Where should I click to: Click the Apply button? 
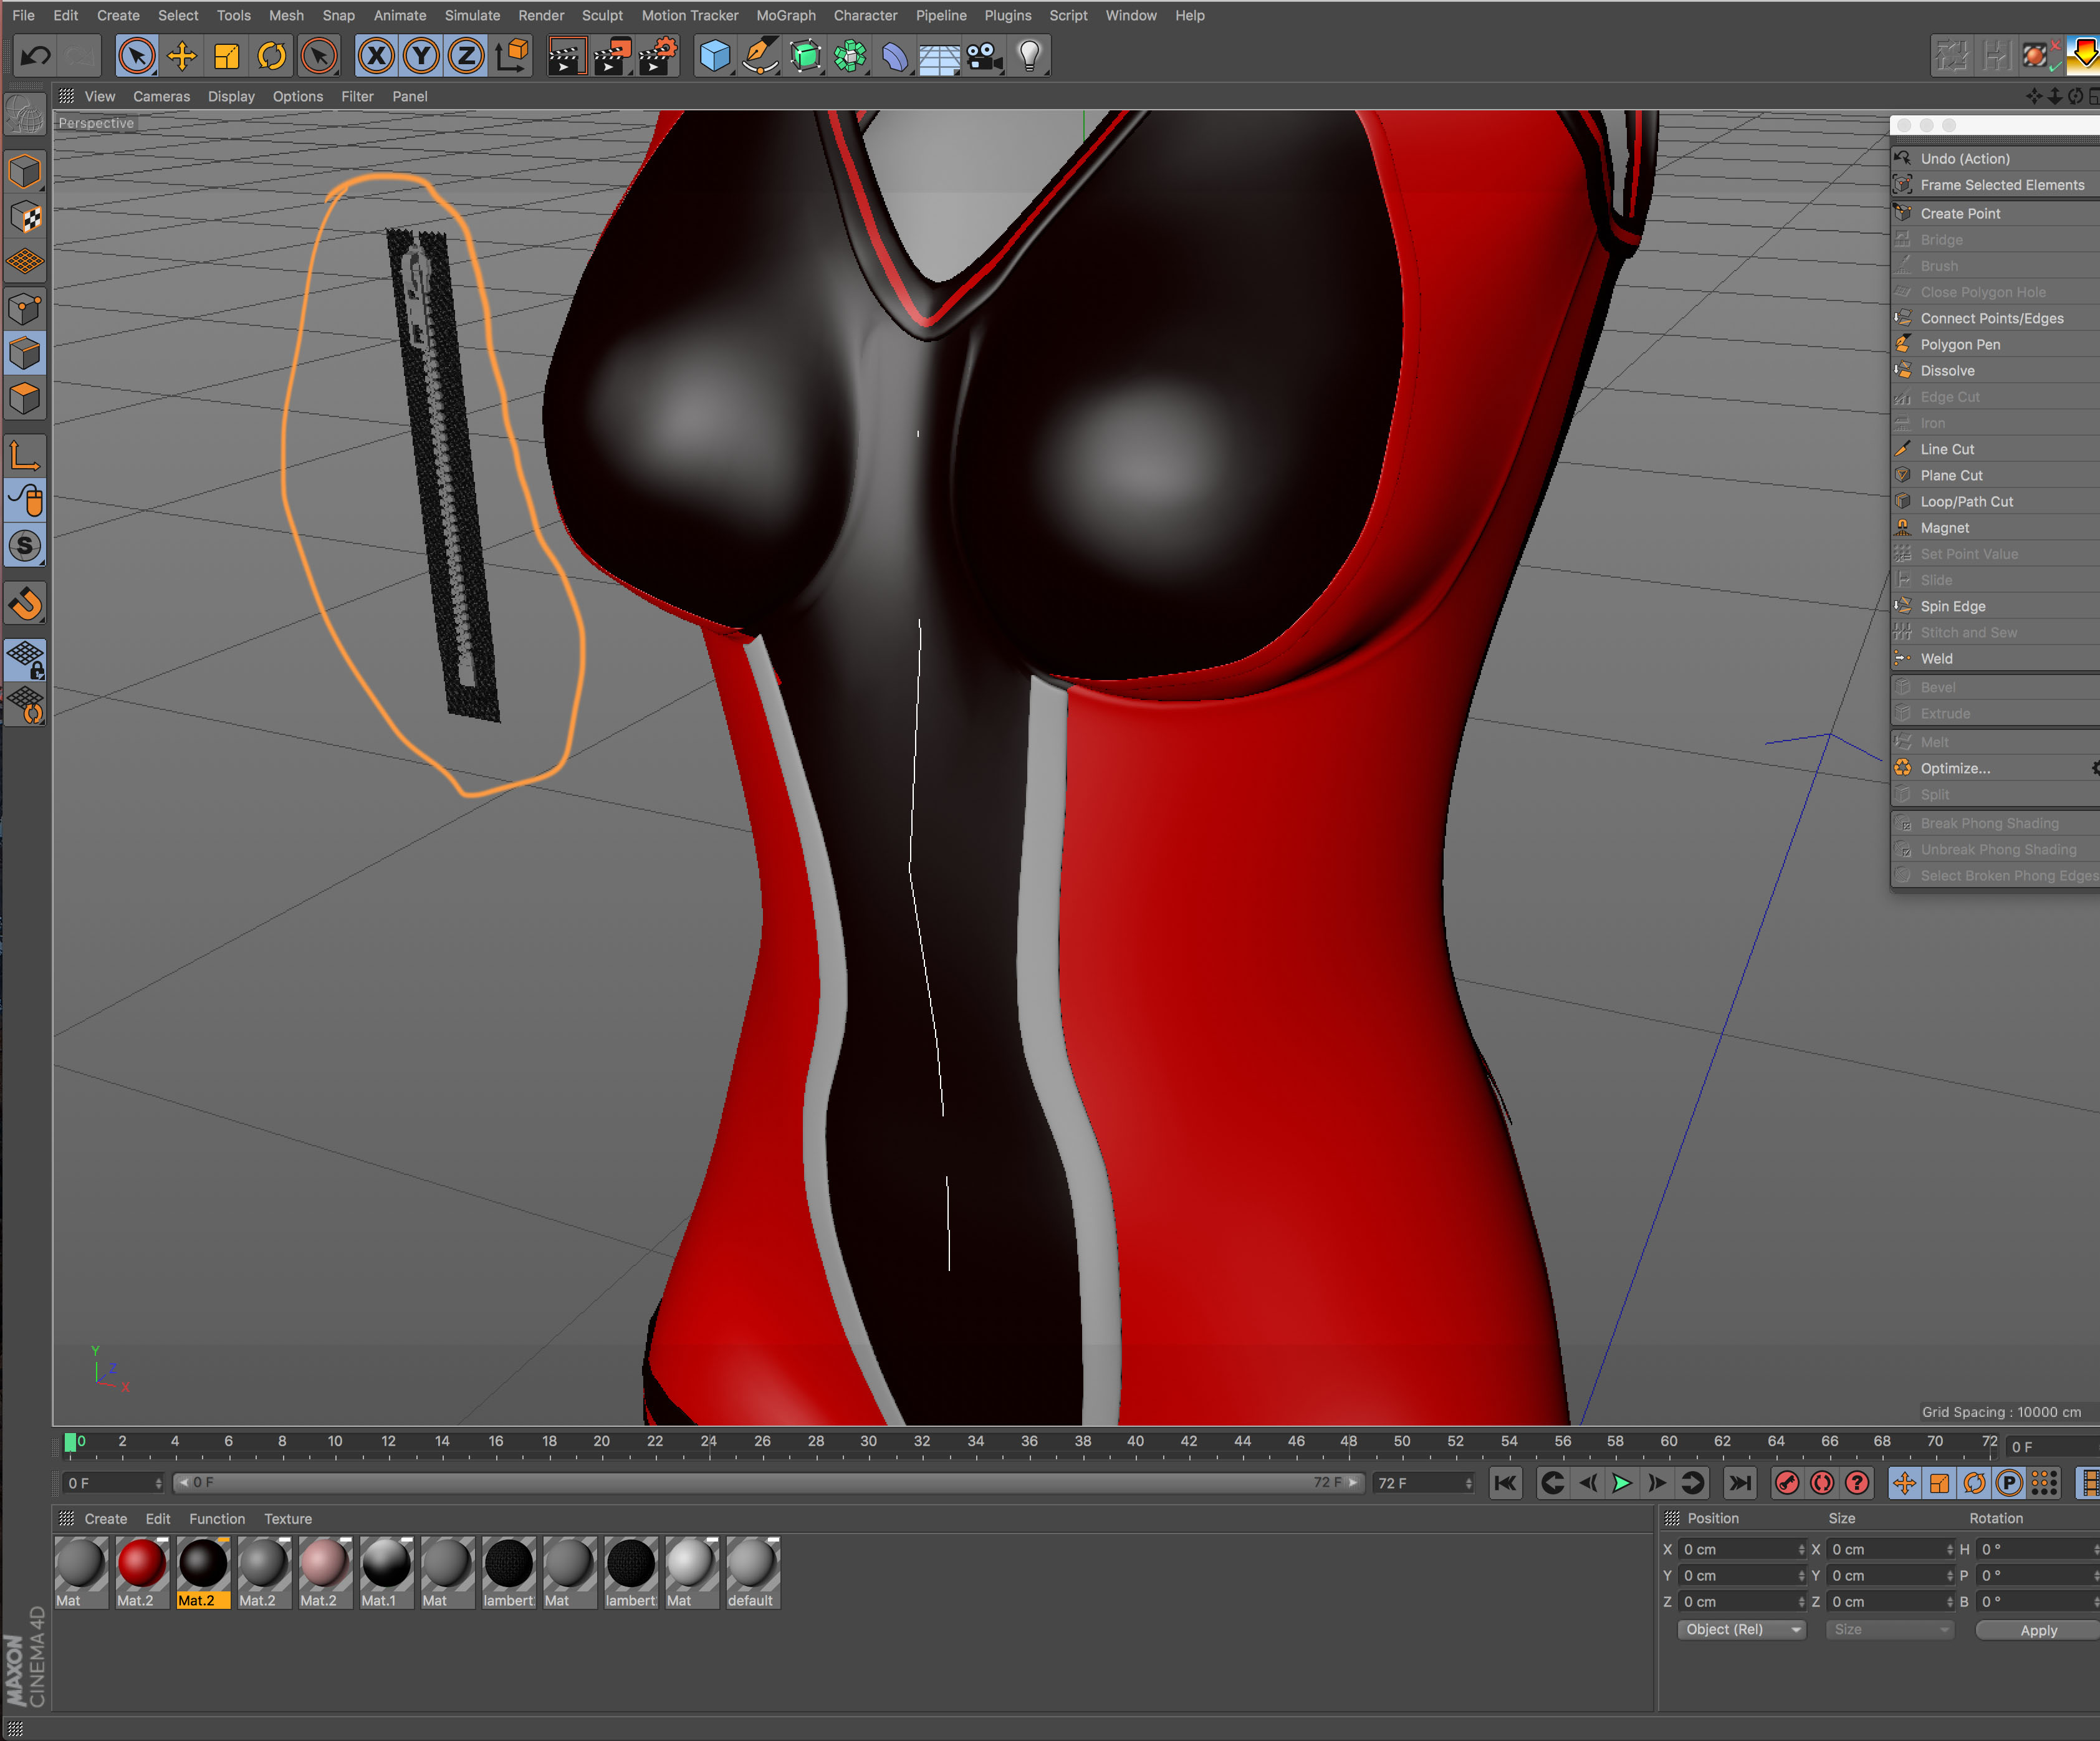point(2039,1629)
